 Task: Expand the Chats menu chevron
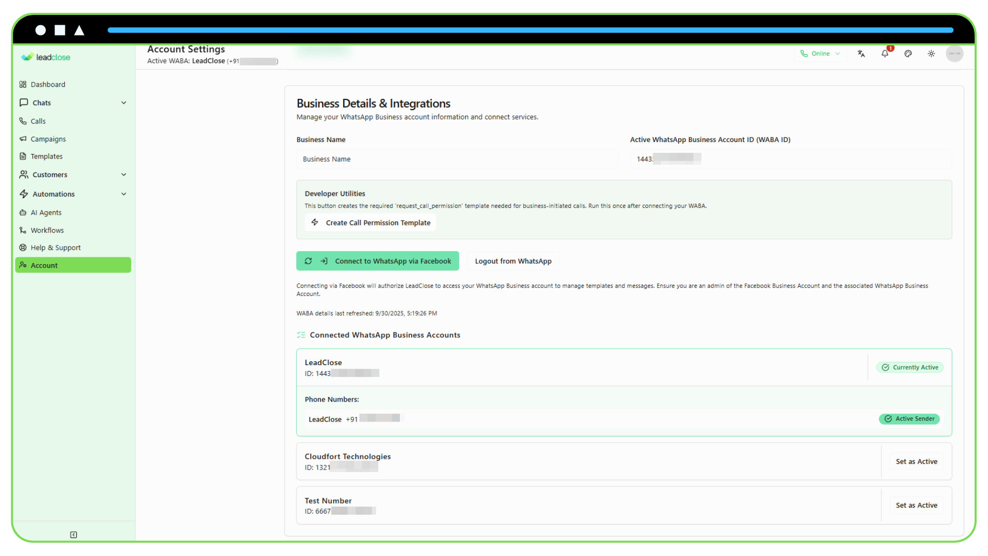[x=123, y=103]
